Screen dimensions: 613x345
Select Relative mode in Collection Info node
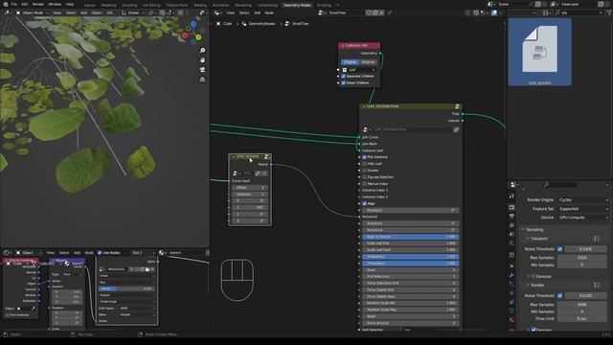368,61
